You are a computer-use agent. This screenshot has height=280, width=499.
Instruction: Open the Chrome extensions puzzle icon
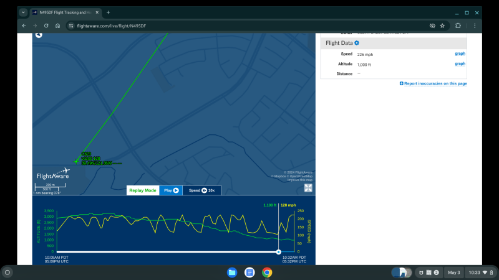(x=458, y=26)
